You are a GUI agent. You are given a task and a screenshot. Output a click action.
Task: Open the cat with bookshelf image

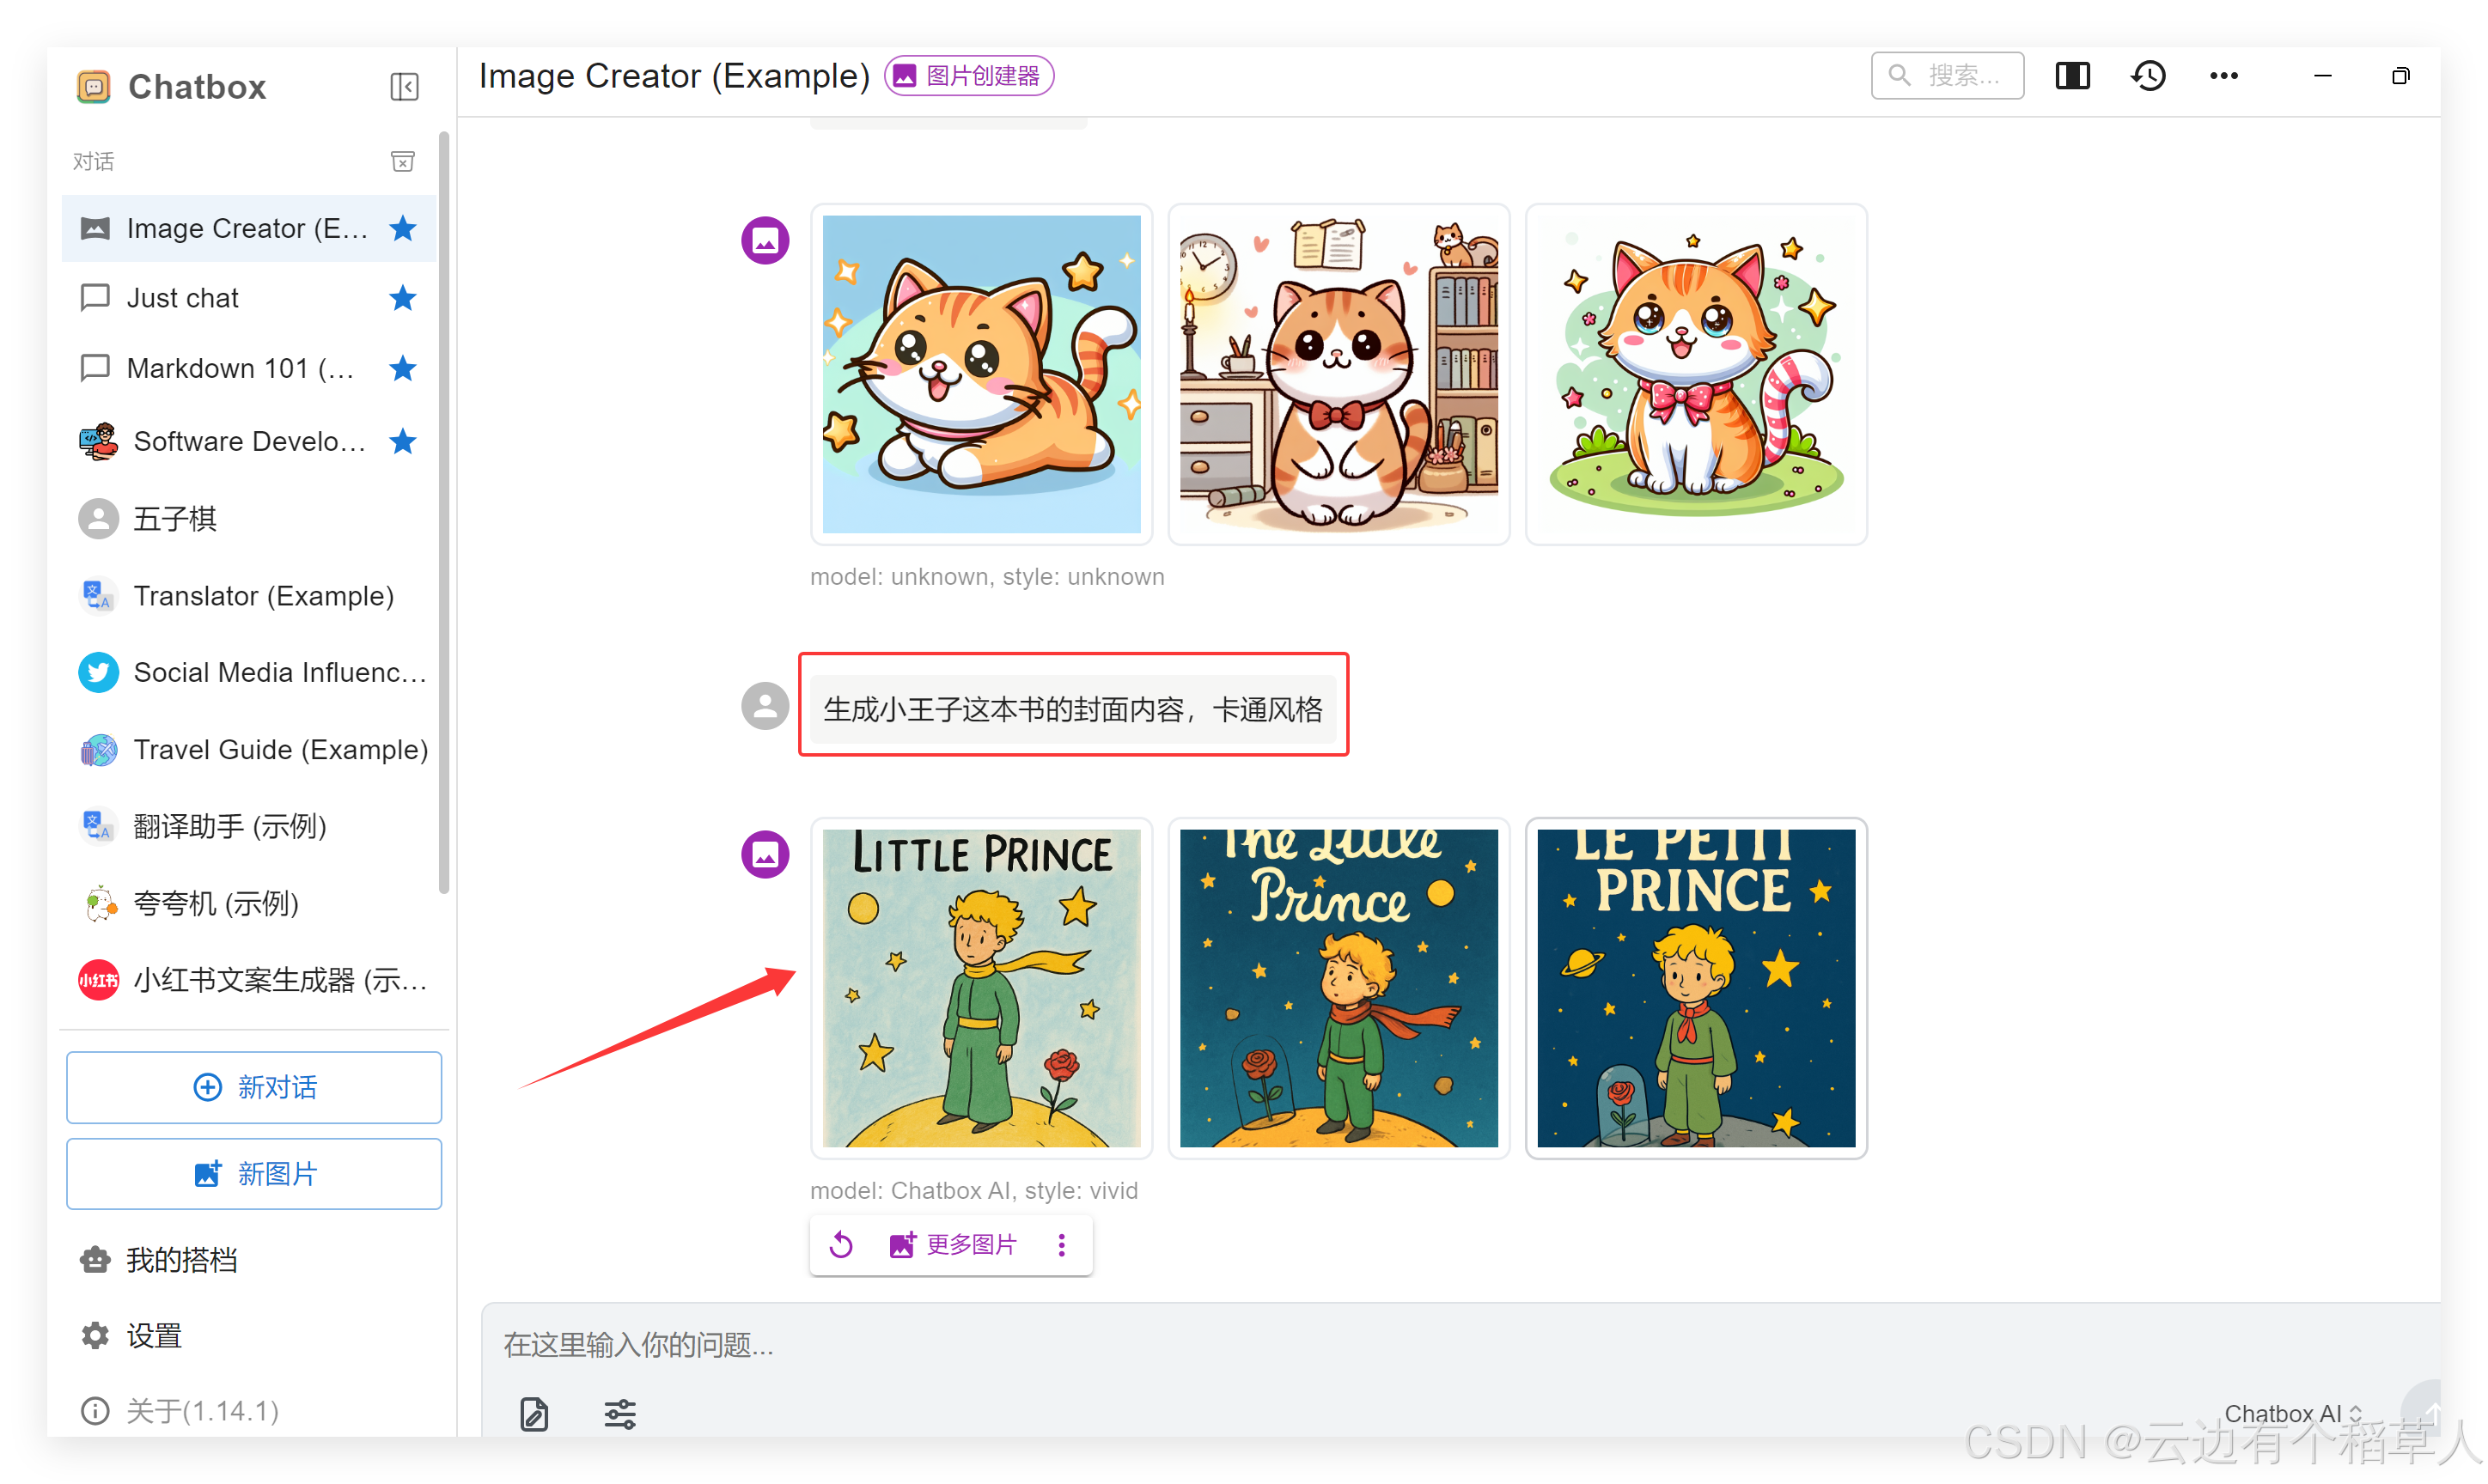(x=1339, y=374)
